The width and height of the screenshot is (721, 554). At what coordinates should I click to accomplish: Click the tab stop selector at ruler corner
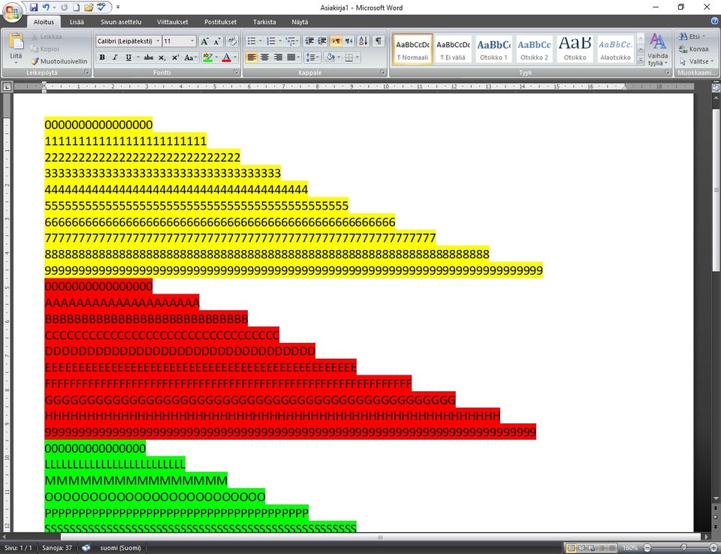pyautogui.click(x=7, y=86)
